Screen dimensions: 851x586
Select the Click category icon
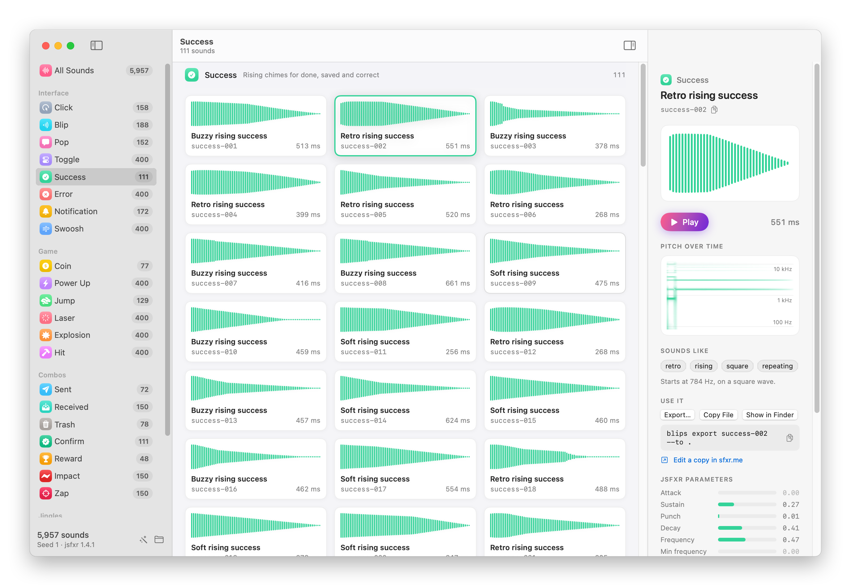coord(45,108)
